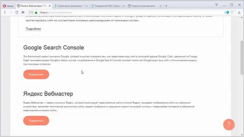Open a new browser tab
The height and width of the screenshot is (137, 244).
coord(166,6)
